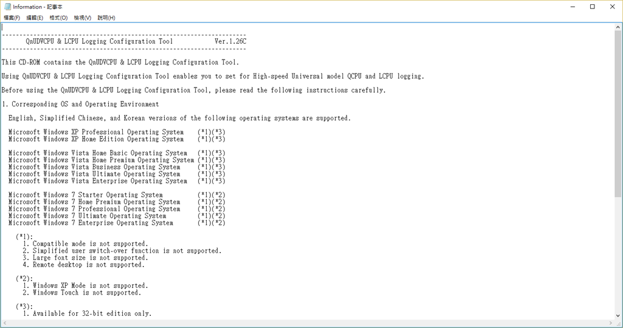Maximize the Information Notepad window
Image resolution: width=623 pixels, height=328 pixels.
[x=593, y=7]
